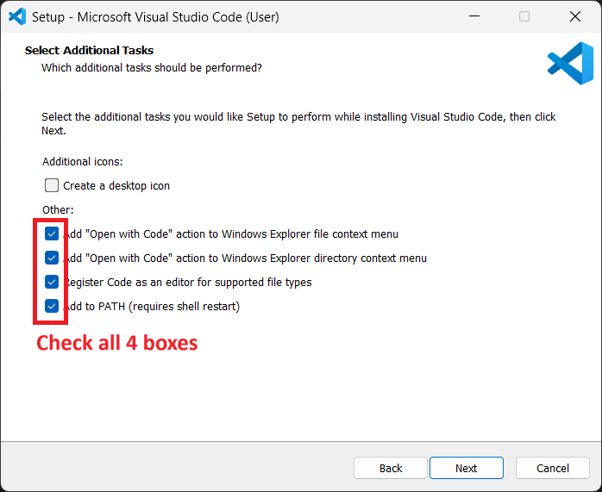The image size is (602, 492).
Task: Uncheck Open with Code directory context menu option
Action: coord(52,258)
